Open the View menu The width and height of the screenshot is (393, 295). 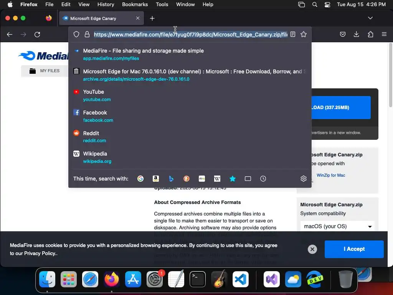click(x=84, y=4)
